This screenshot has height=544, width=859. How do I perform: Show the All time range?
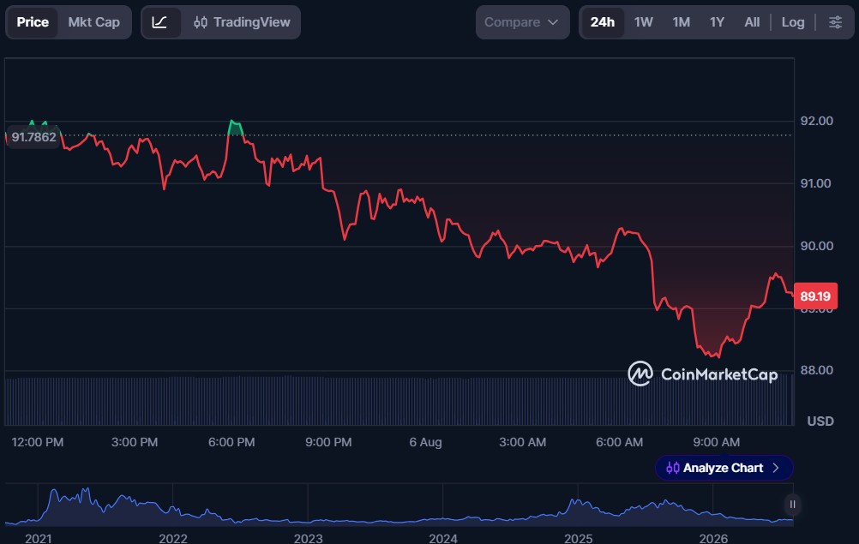tap(752, 22)
